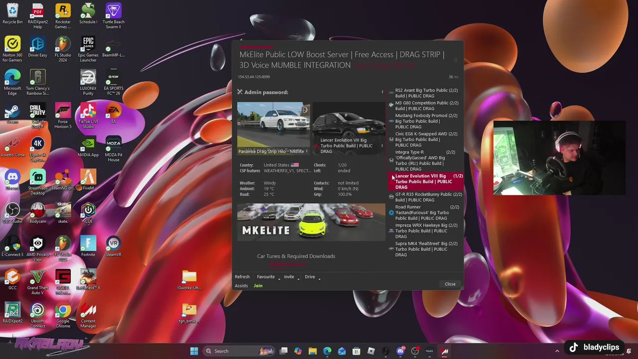Select Civic EG6 K-Swapped AWD car
This screenshot has height=359, width=638.
point(425,140)
